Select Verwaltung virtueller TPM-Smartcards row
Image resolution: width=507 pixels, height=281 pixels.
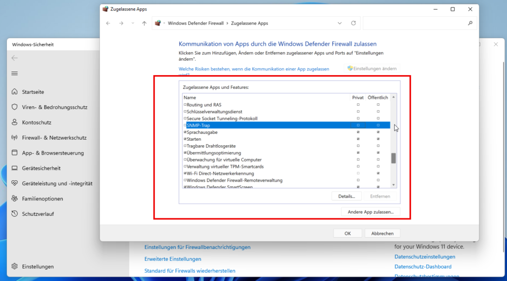coord(287,166)
